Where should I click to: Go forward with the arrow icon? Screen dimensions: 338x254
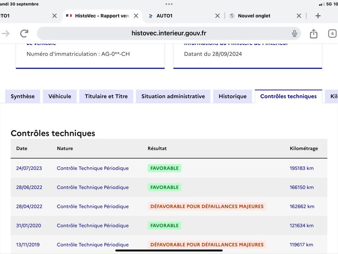click(5, 33)
